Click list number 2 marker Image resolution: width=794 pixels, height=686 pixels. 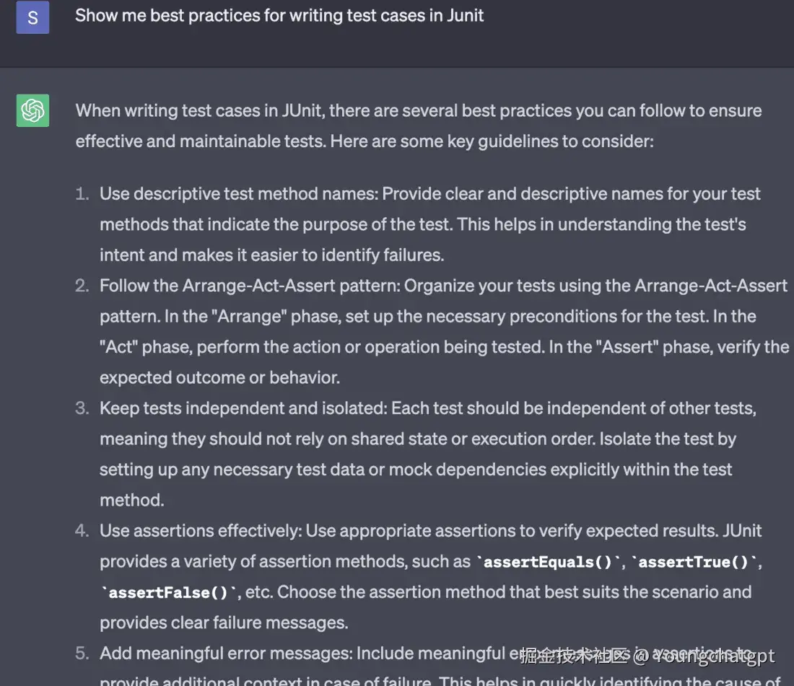point(83,286)
